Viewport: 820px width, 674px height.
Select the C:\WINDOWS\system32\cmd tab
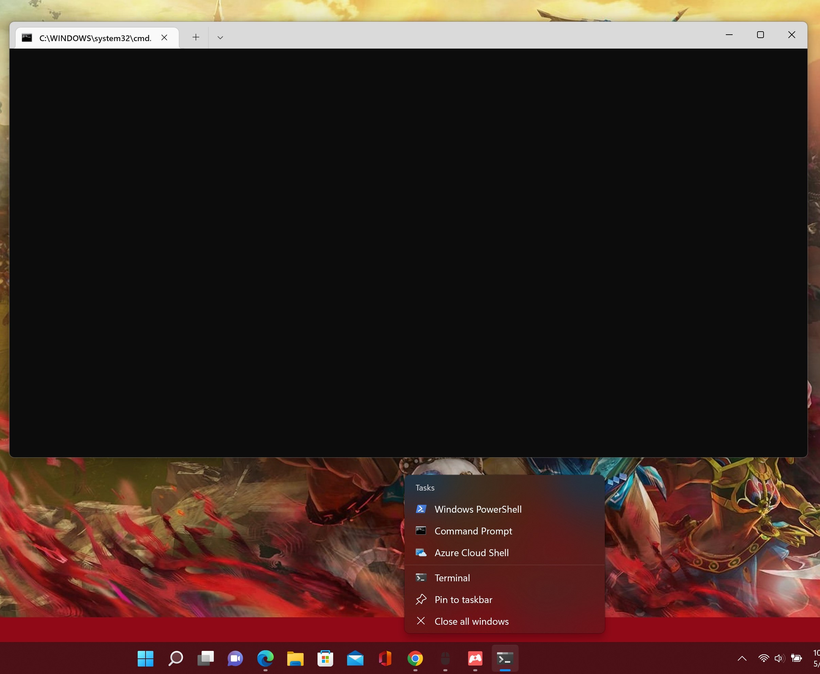(95, 38)
